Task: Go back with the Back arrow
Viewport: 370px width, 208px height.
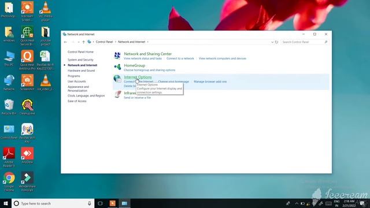Action: 65,42
